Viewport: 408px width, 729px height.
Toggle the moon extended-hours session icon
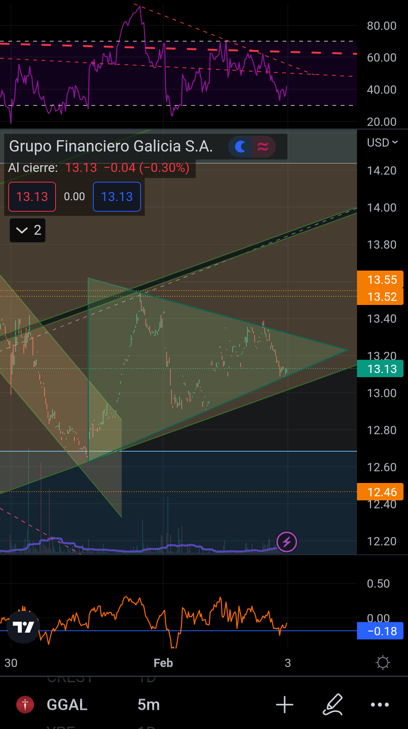pyautogui.click(x=241, y=147)
